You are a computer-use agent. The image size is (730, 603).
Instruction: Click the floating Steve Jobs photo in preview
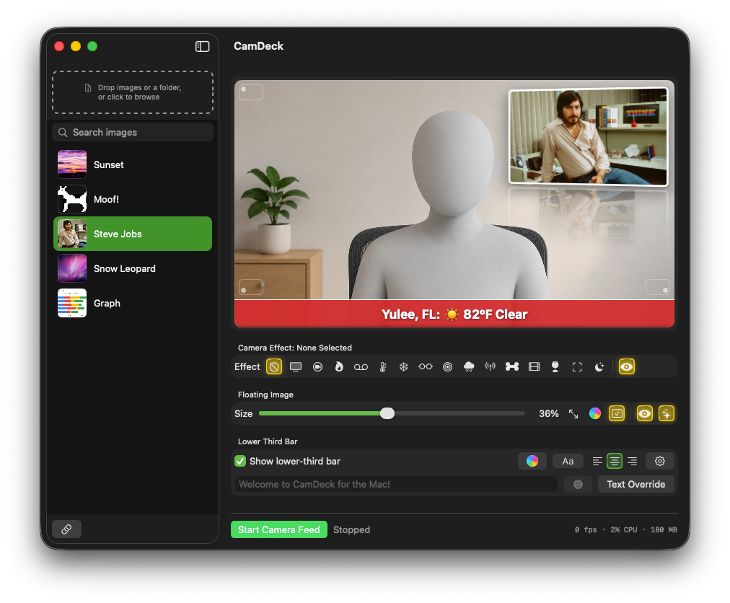point(589,137)
